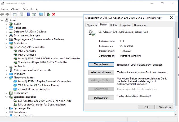Switch to the Ressourcen tab
The width and height of the screenshot is (179, 122).
(140, 25)
